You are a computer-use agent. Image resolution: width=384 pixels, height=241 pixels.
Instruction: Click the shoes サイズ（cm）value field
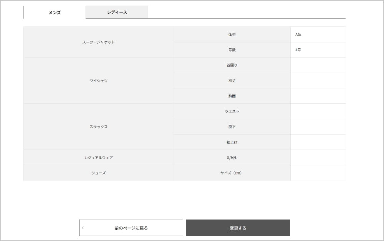[318, 173]
